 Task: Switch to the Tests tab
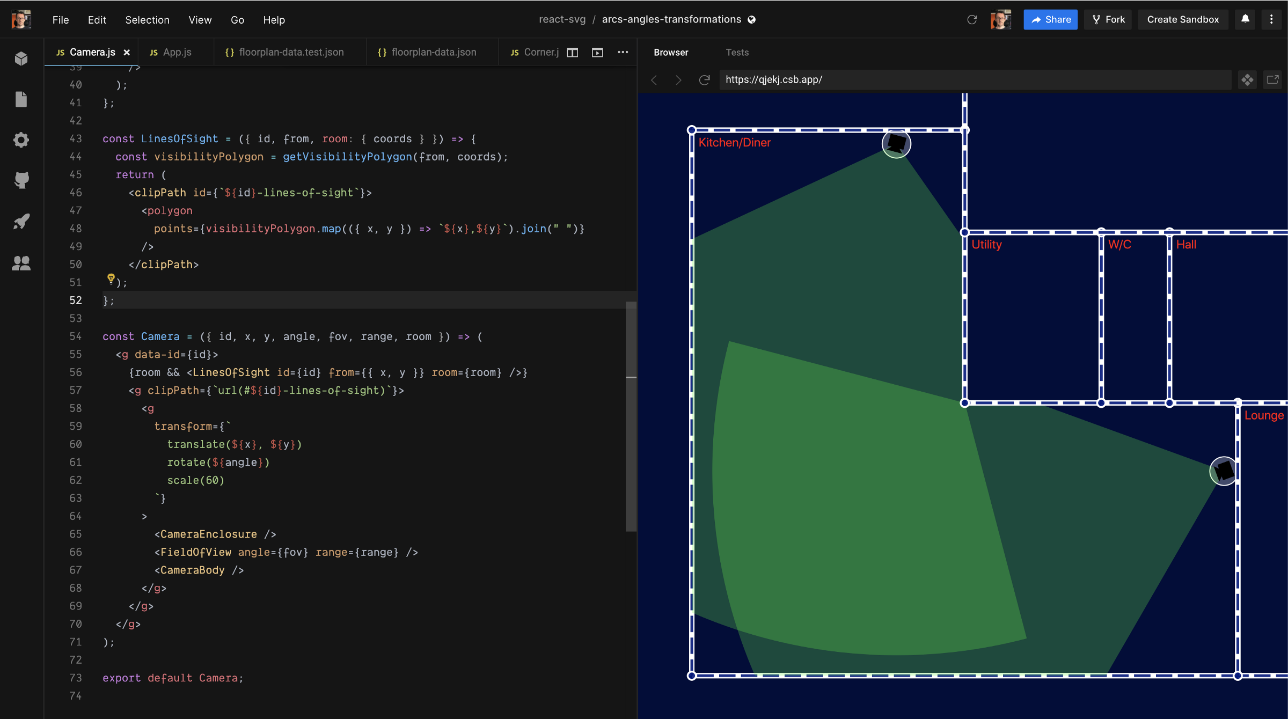pyautogui.click(x=737, y=52)
